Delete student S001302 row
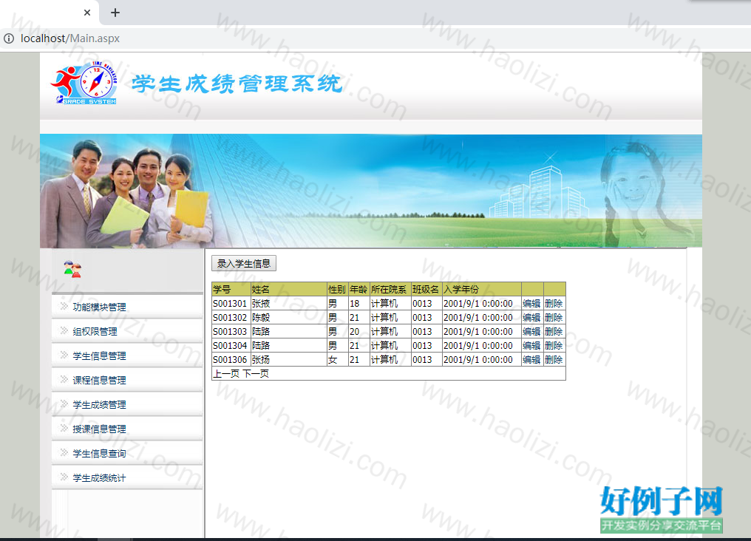 point(554,317)
